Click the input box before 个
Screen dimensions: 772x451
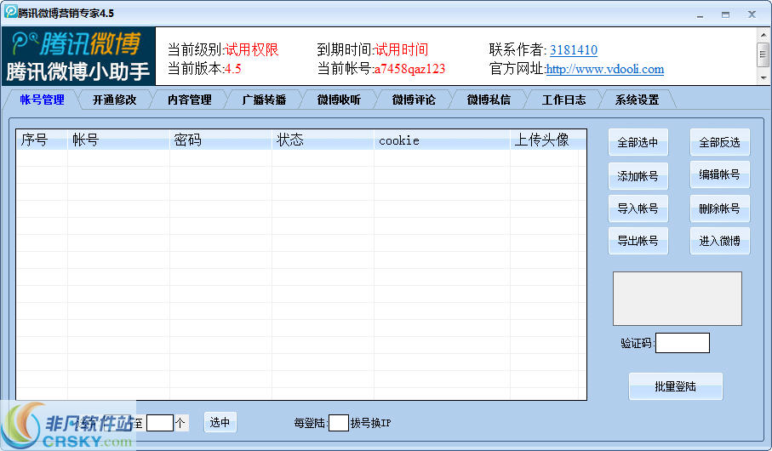tap(160, 423)
